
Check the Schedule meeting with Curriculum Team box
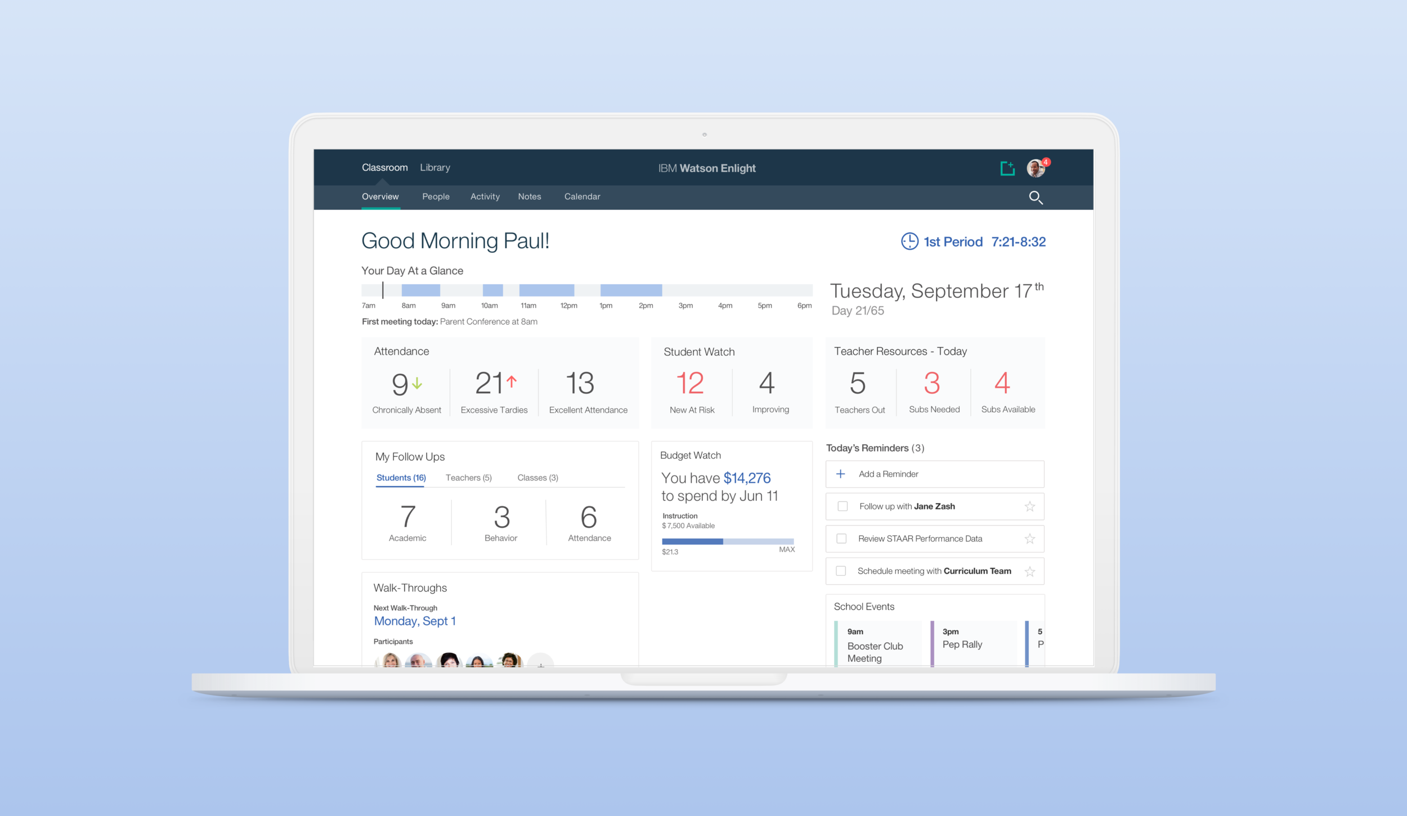[x=841, y=571]
